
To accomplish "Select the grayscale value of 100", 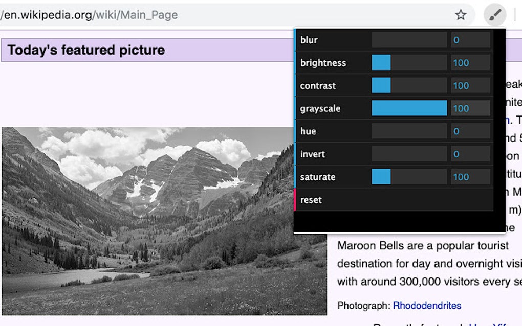I will (470, 108).
